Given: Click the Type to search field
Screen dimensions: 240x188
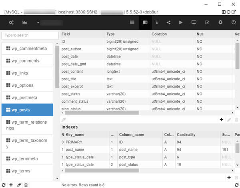Looking at the screenshot, I should tap(30, 35).
